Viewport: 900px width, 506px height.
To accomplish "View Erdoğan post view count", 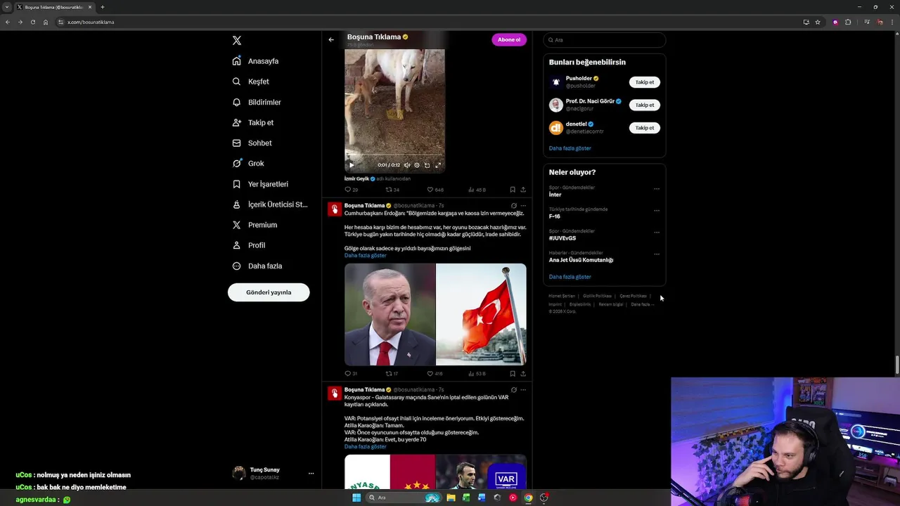I will click(x=476, y=374).
